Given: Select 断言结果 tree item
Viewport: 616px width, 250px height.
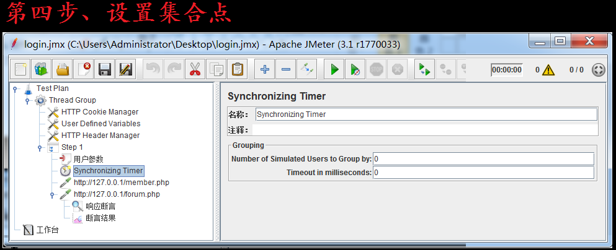Looking at the screenshot, I should tap(100, 218).
